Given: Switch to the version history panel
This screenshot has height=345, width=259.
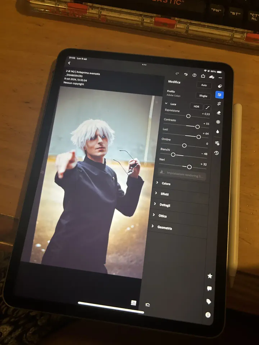Looking at the screenshot, I should (x=216, y=153).
